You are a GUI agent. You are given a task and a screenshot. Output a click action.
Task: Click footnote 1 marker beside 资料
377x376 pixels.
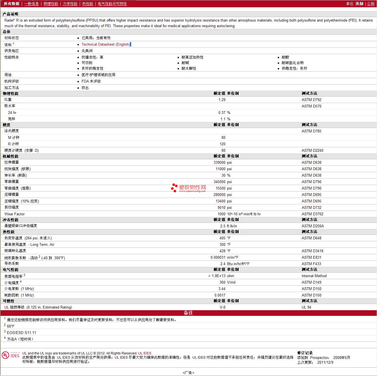13,43
